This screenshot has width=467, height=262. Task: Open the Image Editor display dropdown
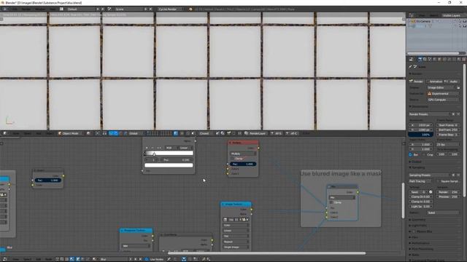[x=441, y=87]
